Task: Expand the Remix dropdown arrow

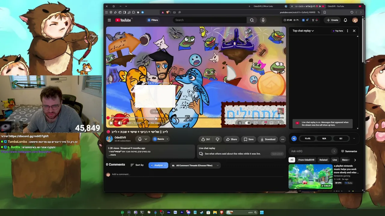Action: (x=168, y=139)
